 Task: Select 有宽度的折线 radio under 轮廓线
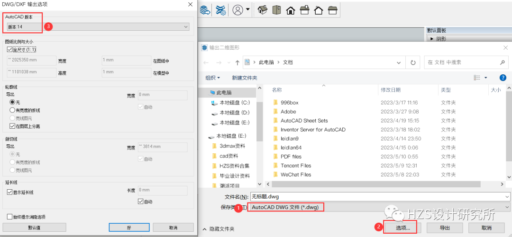[12, 110]
